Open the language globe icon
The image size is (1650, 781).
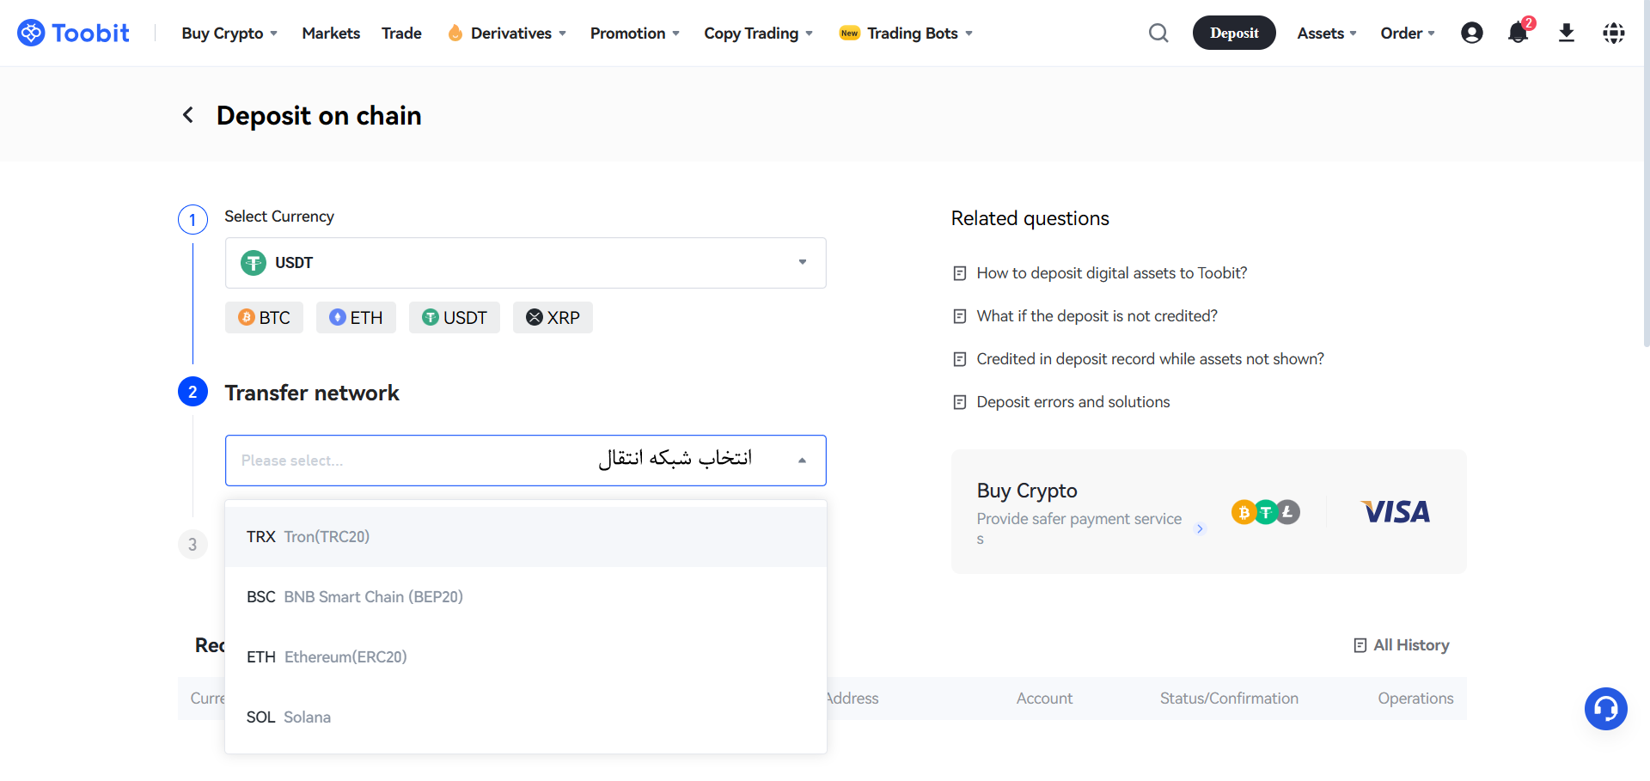[x=1614, y=33]
